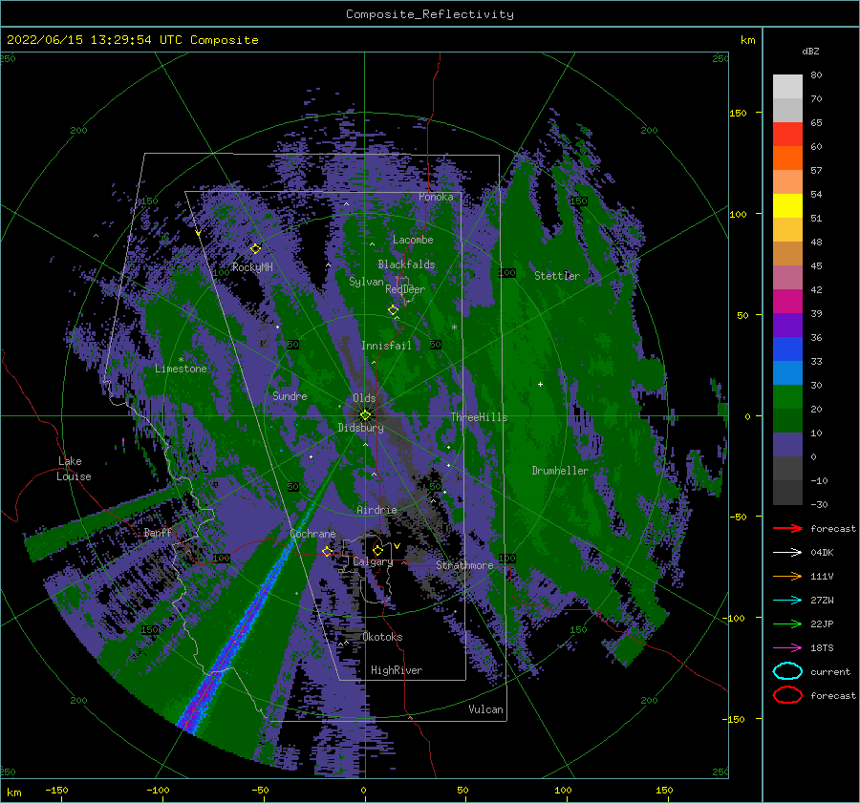Click the yellow diamond marker below Cochrane

coord(328,551)
